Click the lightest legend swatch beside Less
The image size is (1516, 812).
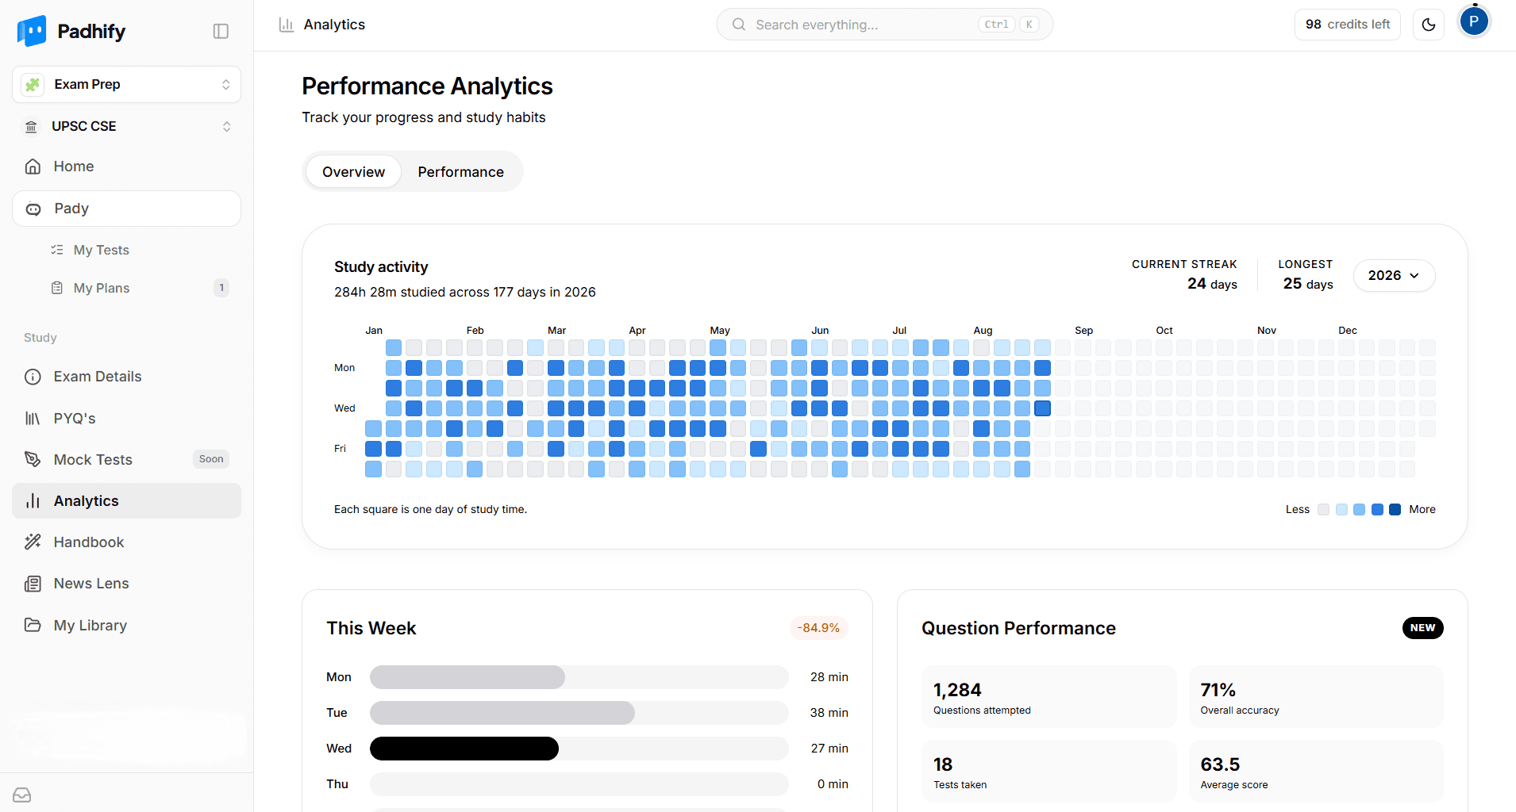pyautogui.click(x=1323, y=510)
